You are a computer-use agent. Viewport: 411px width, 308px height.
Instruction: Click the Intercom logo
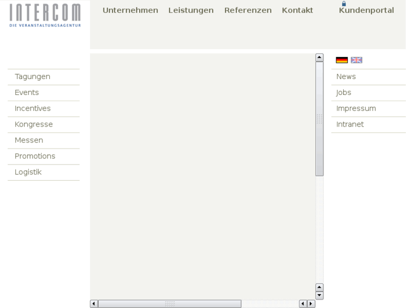pyautogui.click(x=45, y=15)
